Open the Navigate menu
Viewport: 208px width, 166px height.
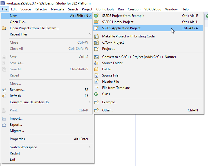(58, 9)
